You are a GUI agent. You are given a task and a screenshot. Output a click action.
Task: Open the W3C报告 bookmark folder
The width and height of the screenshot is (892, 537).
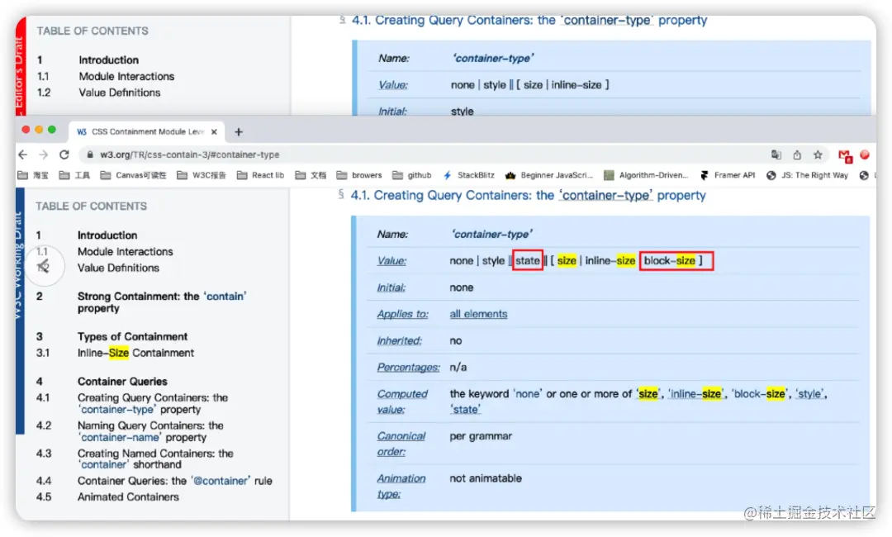[202, 175]
